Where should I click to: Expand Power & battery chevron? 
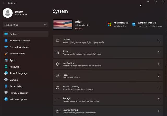[x=159, y=88]
